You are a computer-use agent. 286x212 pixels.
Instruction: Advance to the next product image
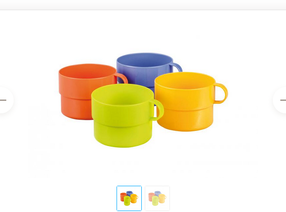[280, 100]
